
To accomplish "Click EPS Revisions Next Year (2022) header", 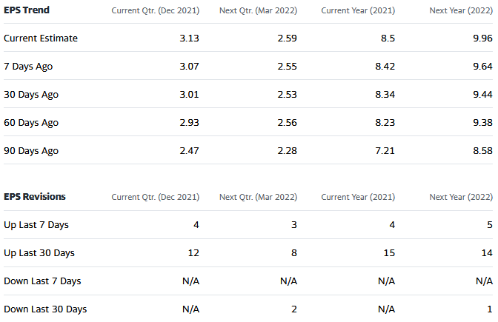I will pyautogui.click(x=461, y=197).
